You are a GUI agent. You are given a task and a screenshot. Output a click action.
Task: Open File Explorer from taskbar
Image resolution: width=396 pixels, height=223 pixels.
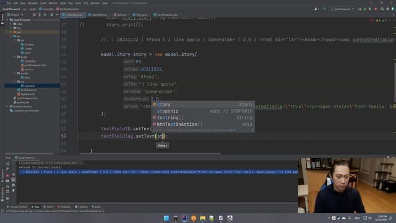(202, 218)
